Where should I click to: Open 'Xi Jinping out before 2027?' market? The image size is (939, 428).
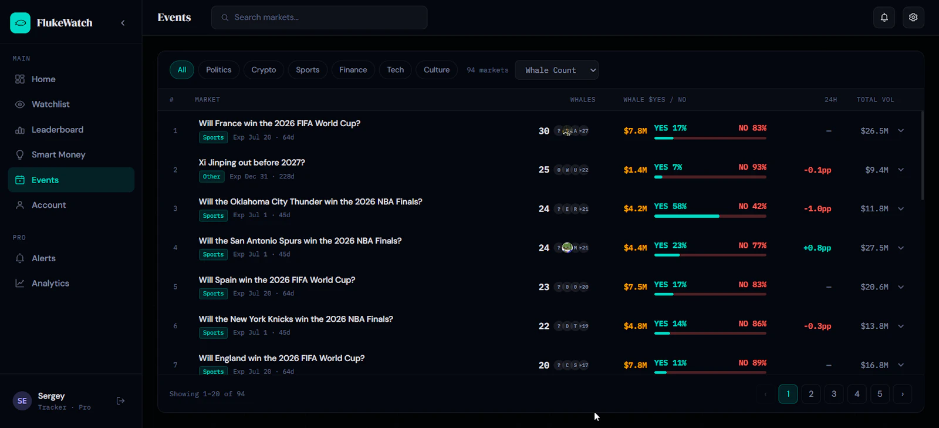[252, 163]
